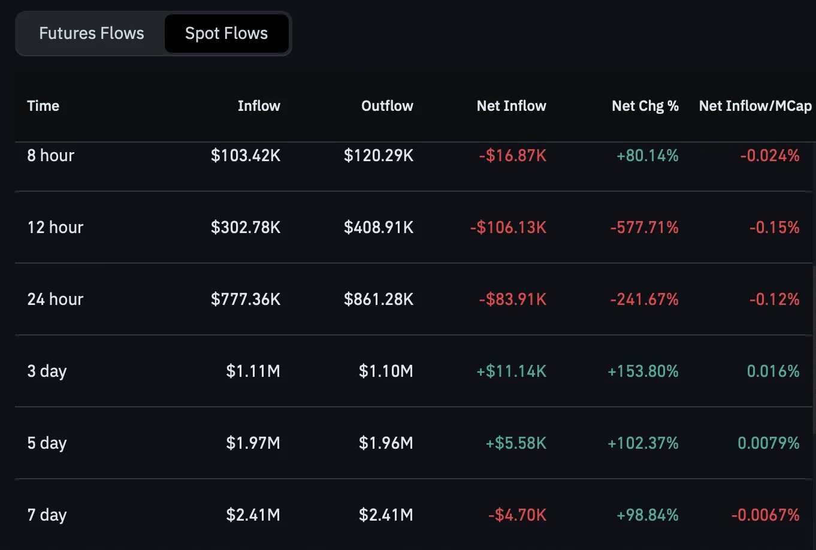Select the 5 day row label
Viewport: 816px width, 550px height.
pos(47,443)
